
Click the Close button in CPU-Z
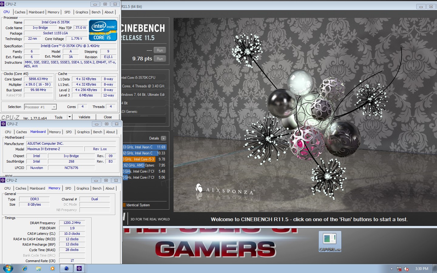point(108,117)
